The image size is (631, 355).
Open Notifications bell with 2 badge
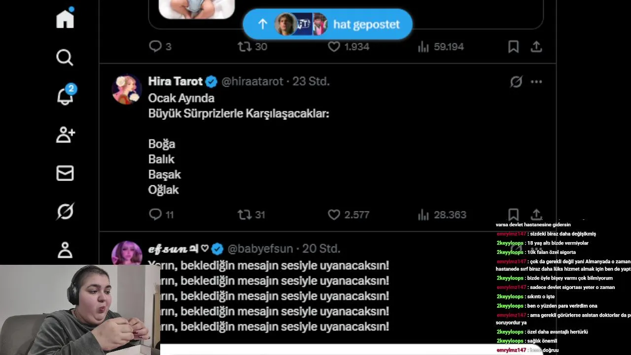(x=65, y=96)
